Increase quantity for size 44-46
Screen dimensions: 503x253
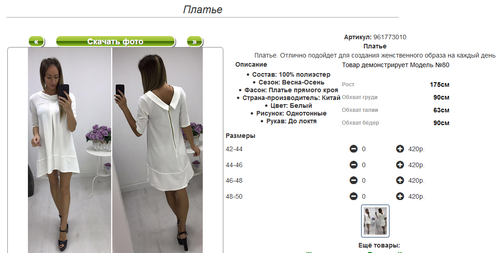400,165
